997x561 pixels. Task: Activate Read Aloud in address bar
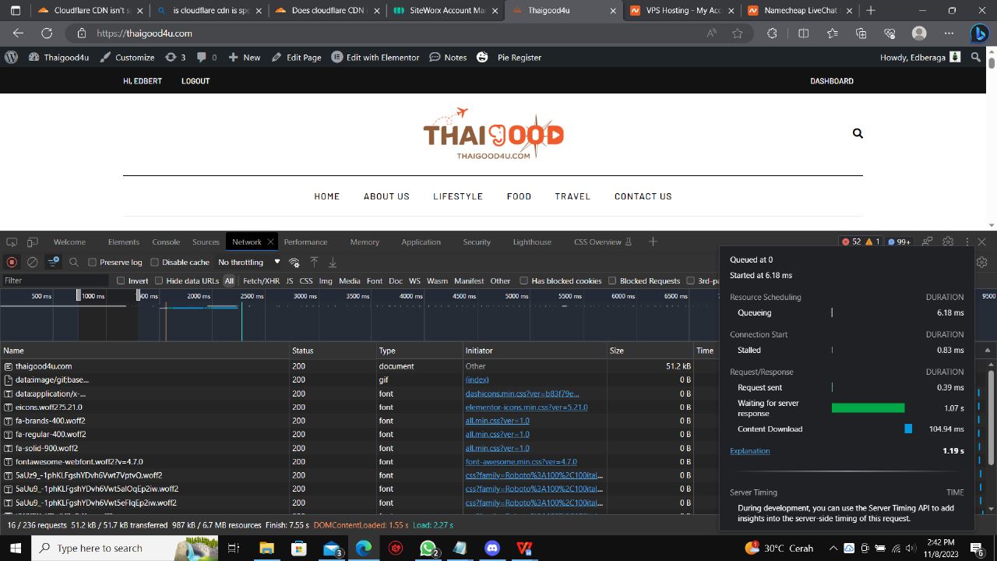click(712, 34)
